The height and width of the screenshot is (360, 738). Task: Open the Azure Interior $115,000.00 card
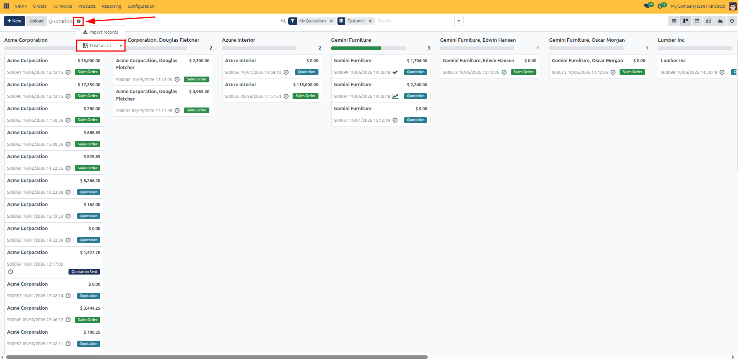[x=272, y=90]
